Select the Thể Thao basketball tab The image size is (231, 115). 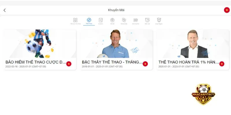[x=89, y=20]
